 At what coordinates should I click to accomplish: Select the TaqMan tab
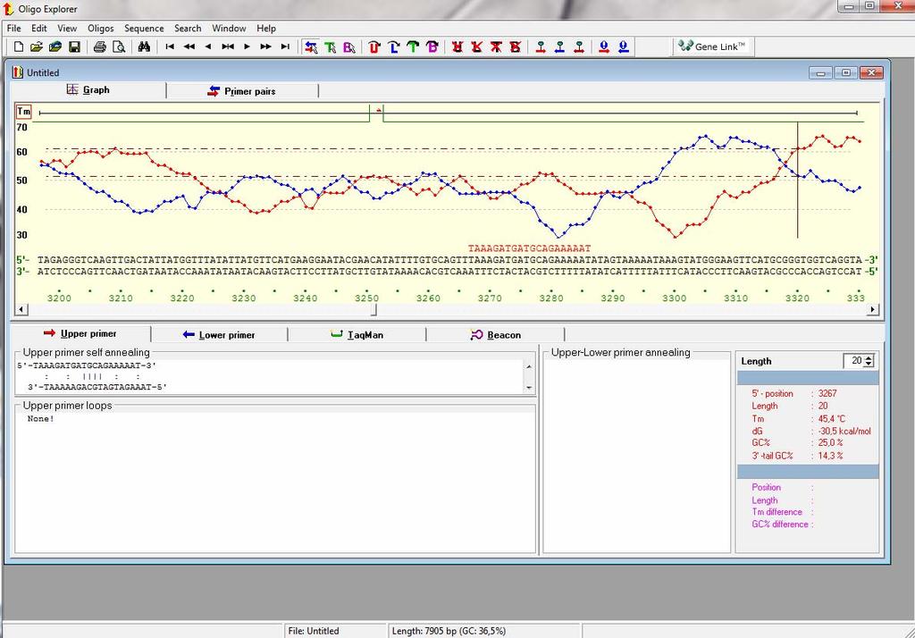357,335
